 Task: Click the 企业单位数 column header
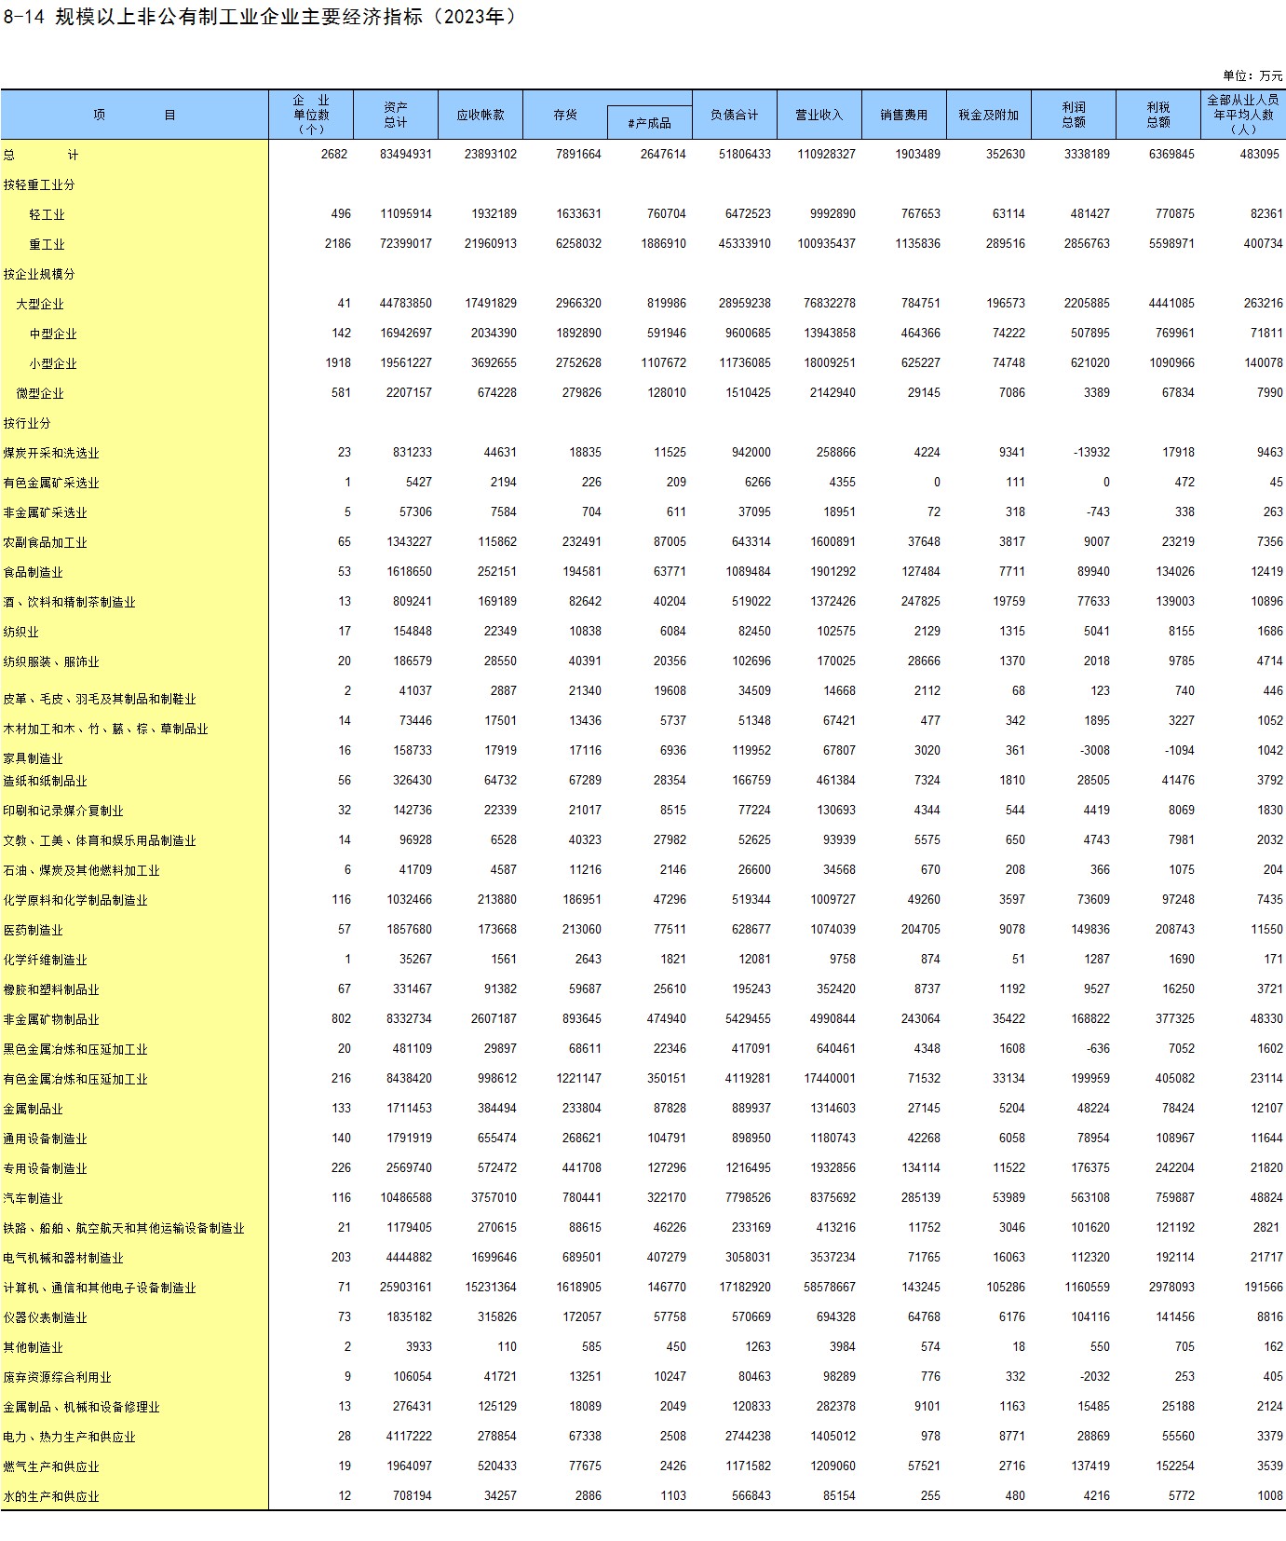pyautogui.click(x=311, y=115)
